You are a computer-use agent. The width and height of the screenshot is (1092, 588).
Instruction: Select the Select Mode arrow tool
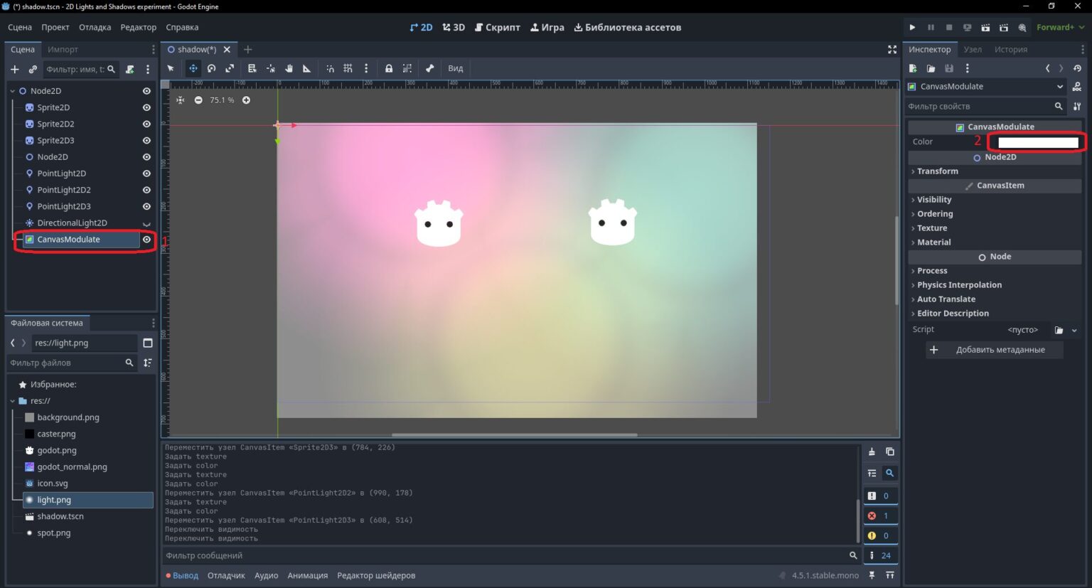pyautogui.click(x=171, y=68)
